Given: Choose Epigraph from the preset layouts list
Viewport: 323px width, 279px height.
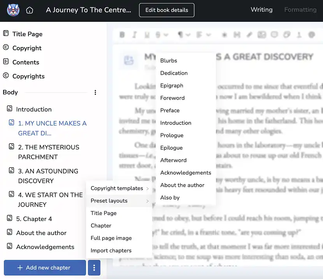Looking at the screenshot, I should (172, 85).
